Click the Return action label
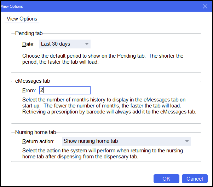 (38, 141)
